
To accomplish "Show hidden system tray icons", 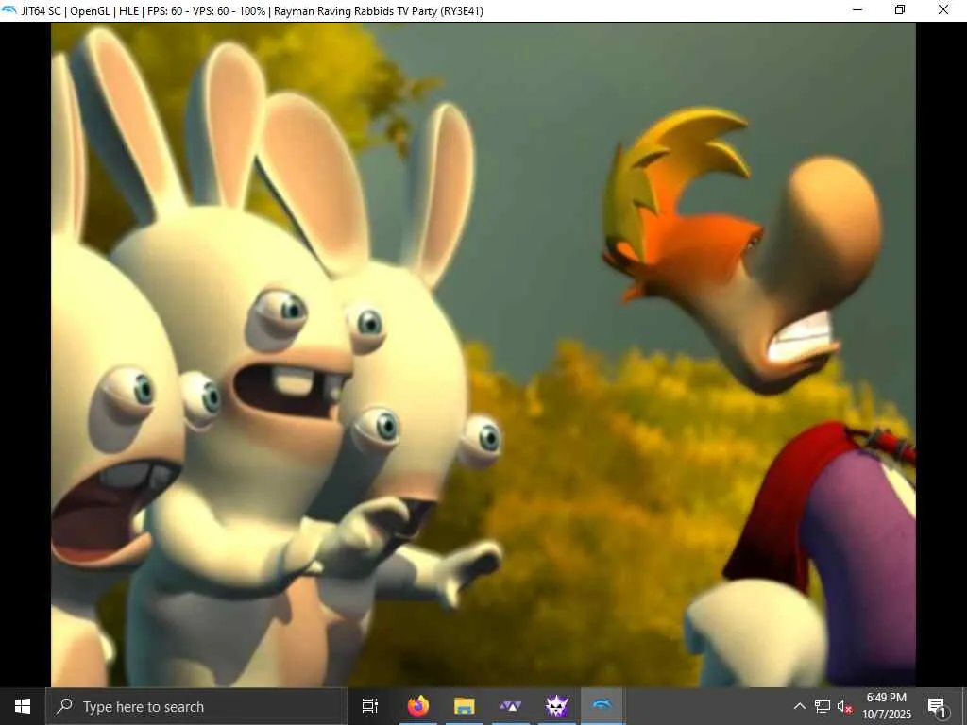I will point(799,706).
